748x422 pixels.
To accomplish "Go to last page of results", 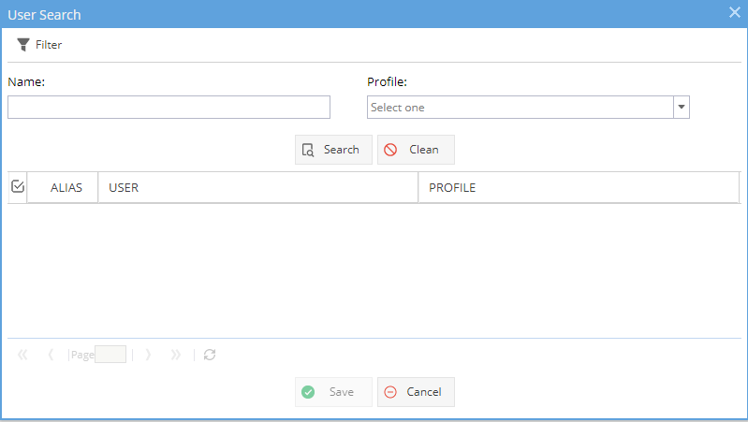I will (176, 355).
